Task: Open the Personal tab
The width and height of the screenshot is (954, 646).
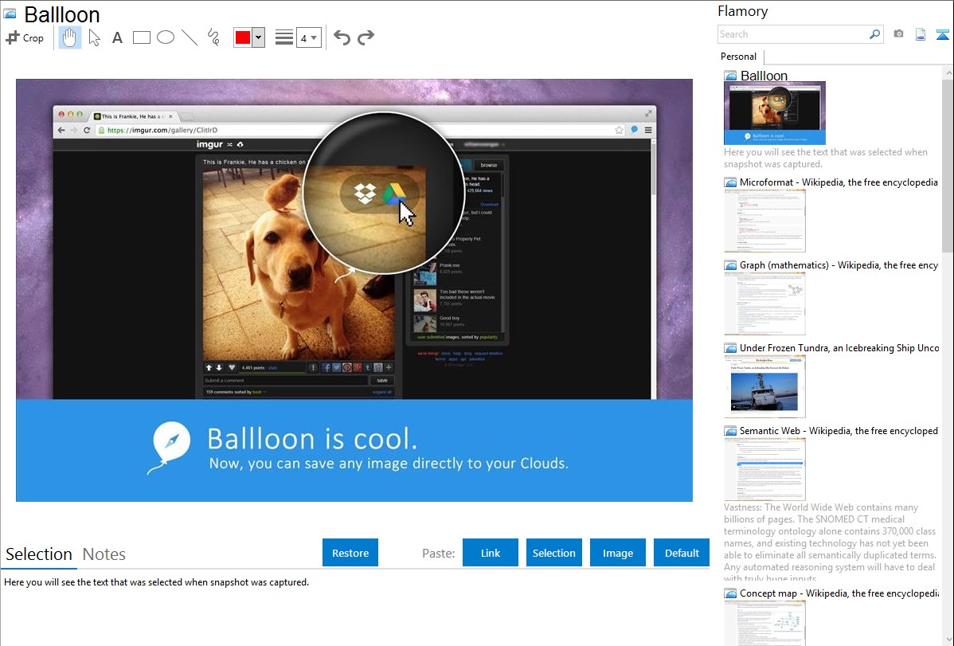Action: coord(738,57)
